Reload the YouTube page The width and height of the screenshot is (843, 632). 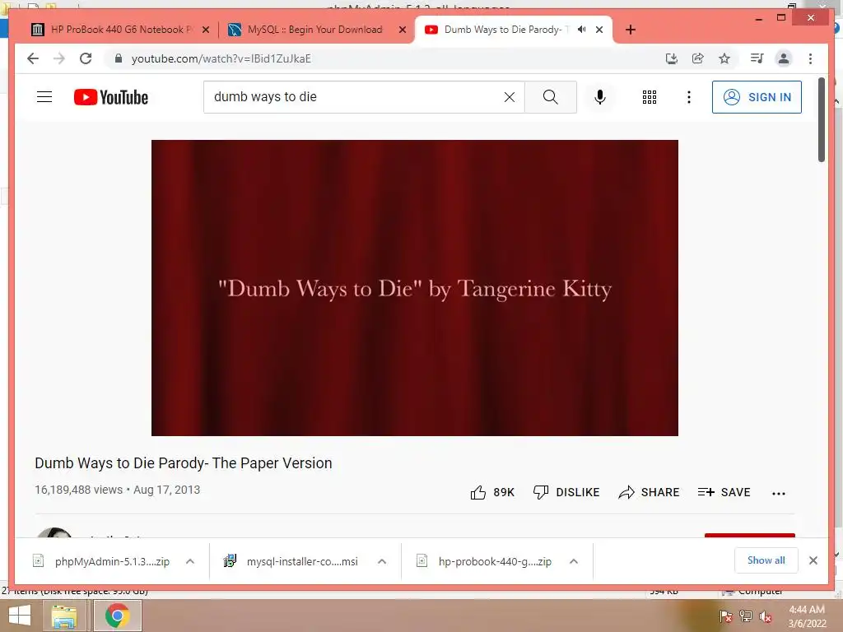(x=86, y=58)
